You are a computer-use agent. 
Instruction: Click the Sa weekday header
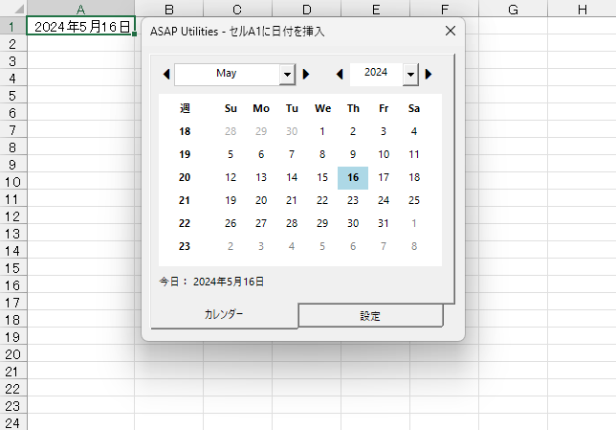click(x=414, y=108)
